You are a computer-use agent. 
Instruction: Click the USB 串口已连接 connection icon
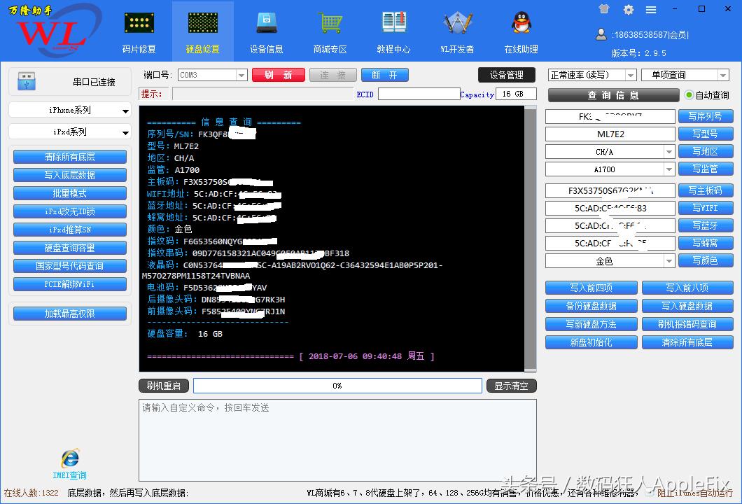26,80
